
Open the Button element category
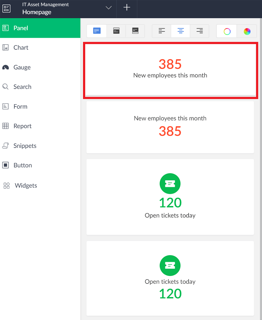click(x=40, y=165)
